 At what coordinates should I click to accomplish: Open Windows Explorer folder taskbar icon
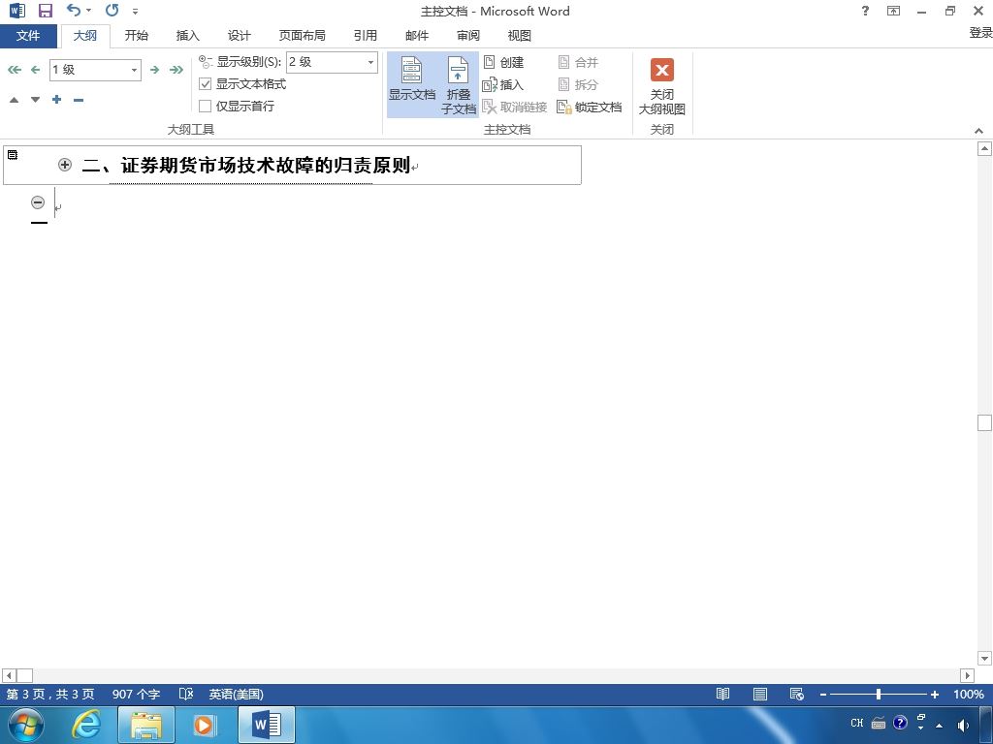tap(146, 725)
